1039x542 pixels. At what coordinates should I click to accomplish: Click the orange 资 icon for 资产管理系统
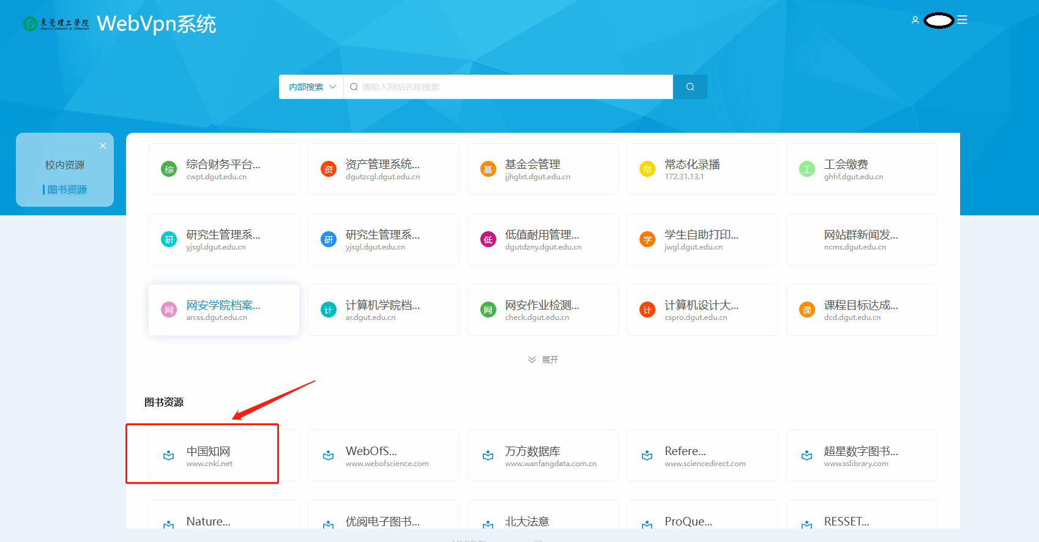click(329, 169)
